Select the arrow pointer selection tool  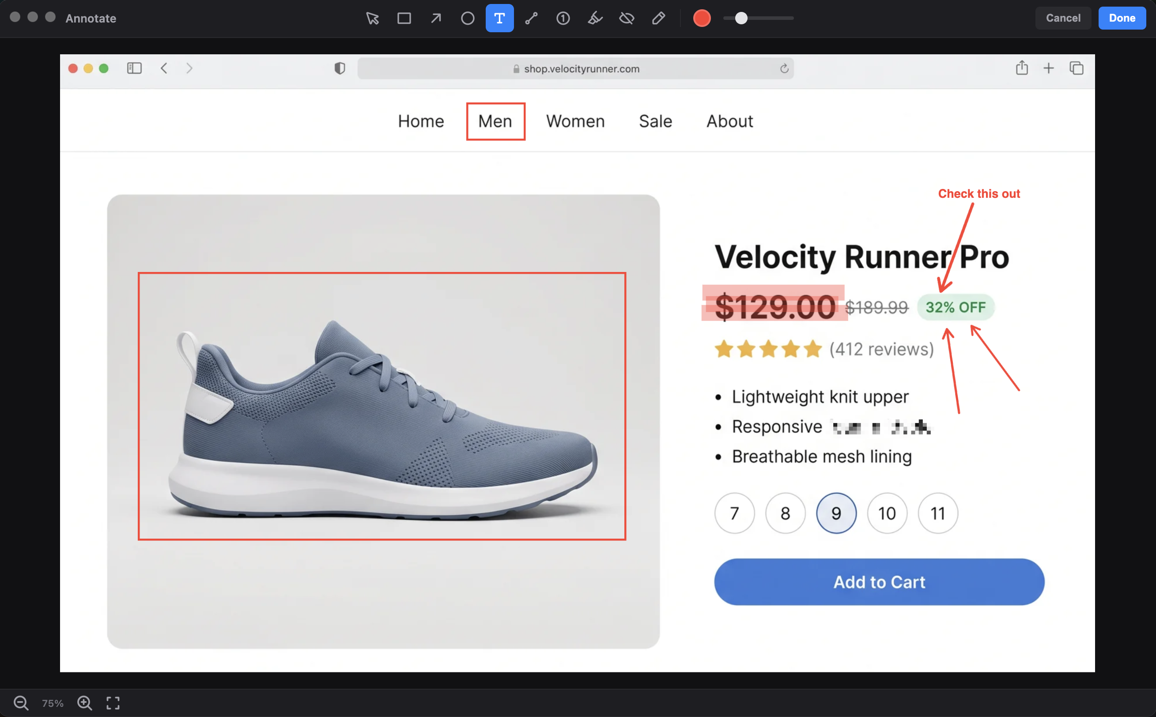coord(372,19)
